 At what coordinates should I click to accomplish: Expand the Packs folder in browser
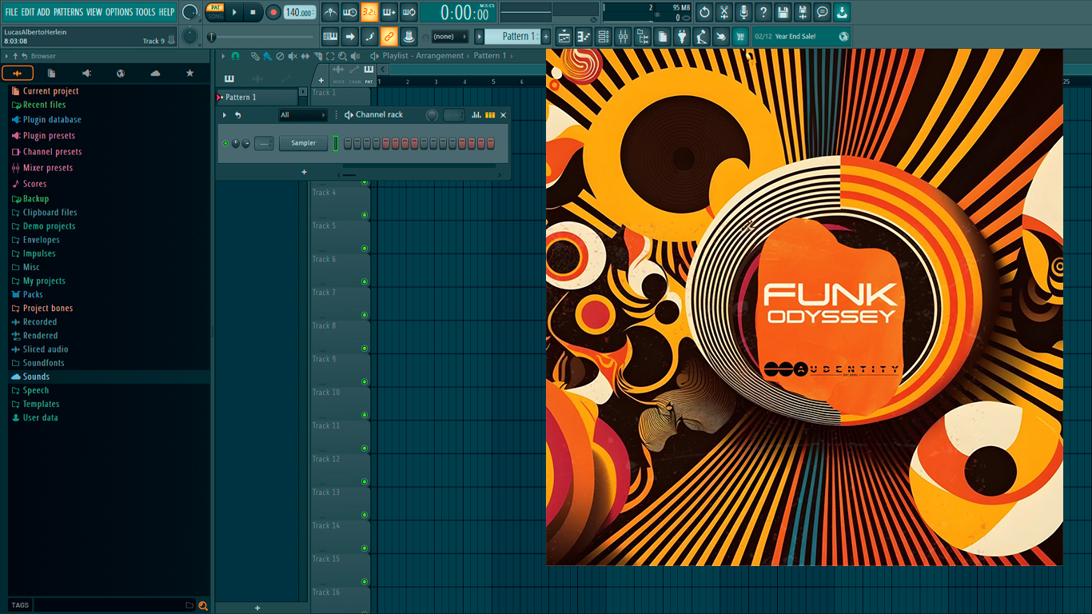click(33, 294)
